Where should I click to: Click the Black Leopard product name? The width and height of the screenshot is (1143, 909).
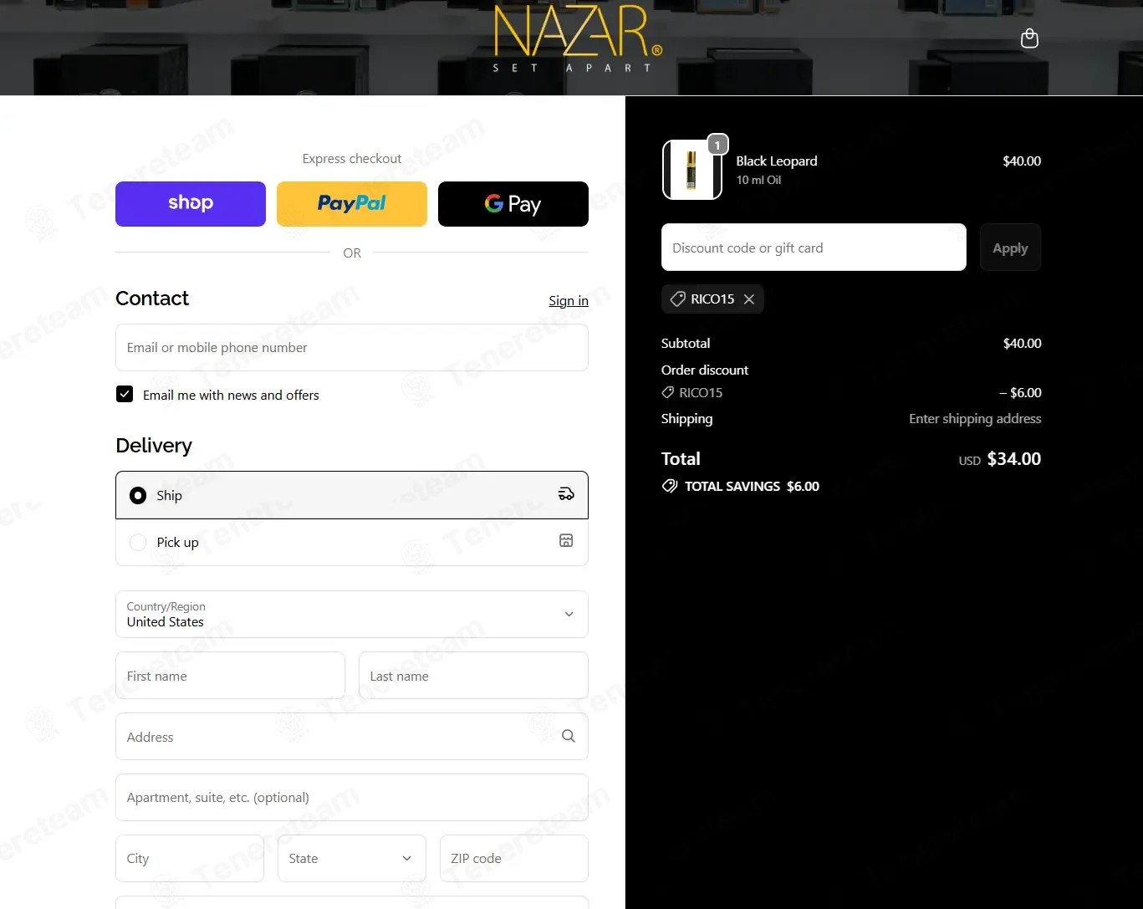click(x=777, y=161)
